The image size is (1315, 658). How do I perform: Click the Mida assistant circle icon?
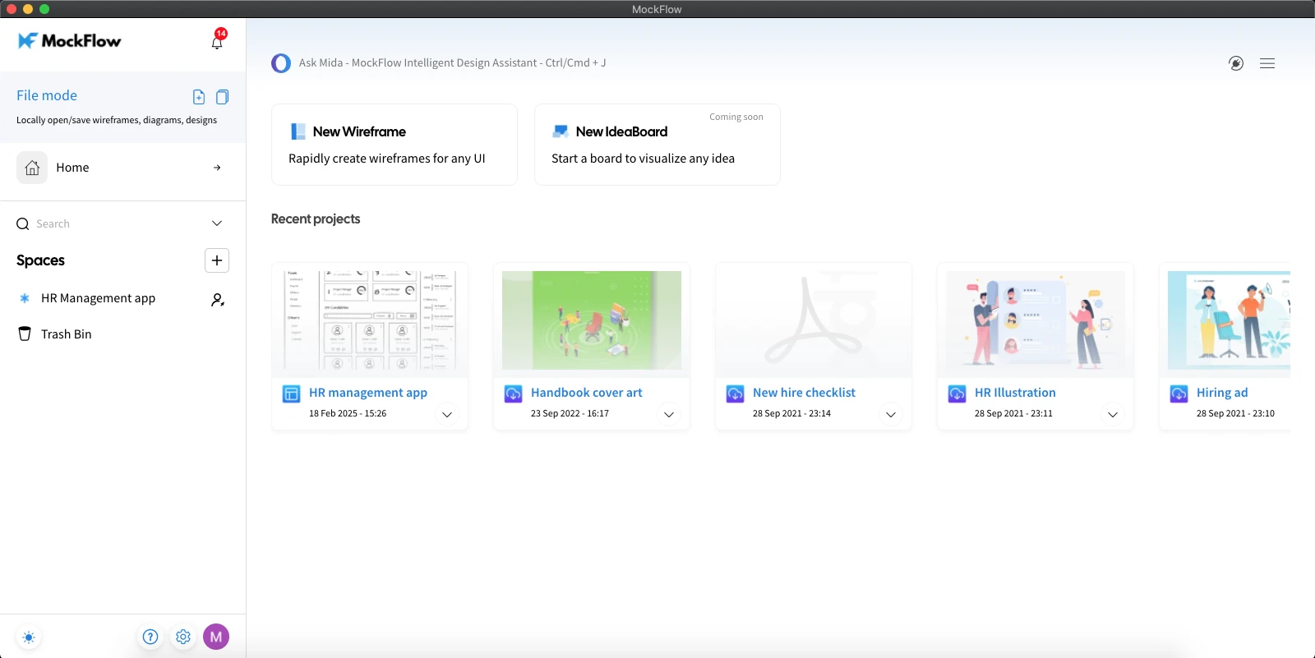281,63
